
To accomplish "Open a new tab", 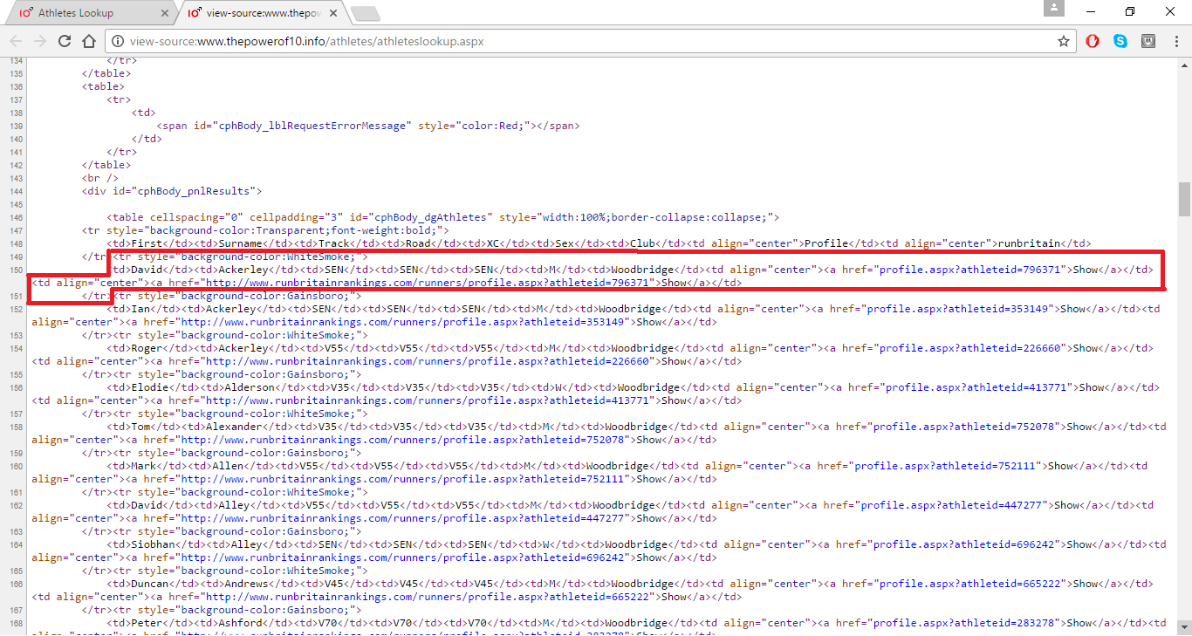I will pyautogui.click(x=365, y=13).
